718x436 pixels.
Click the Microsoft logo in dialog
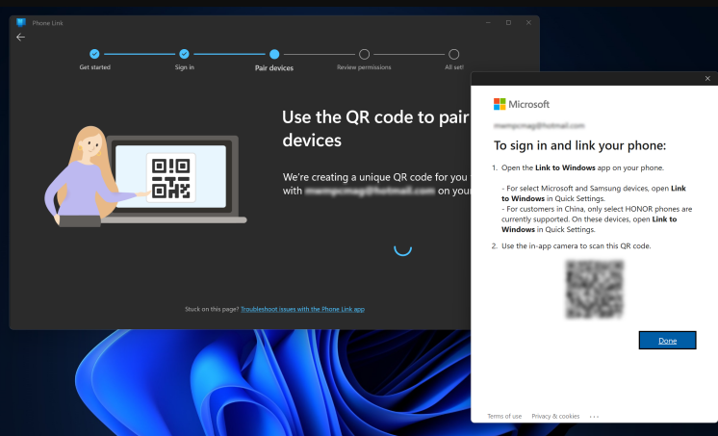pos(522,104)
